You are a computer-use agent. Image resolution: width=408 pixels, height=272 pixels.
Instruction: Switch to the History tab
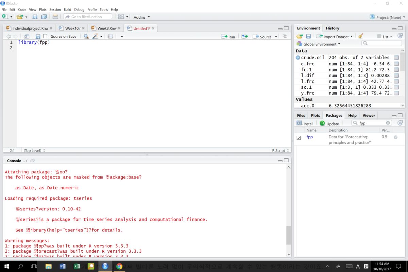click(333, 28)
